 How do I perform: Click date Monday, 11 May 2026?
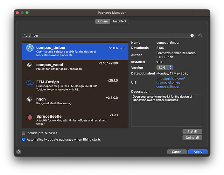point(173,73)
